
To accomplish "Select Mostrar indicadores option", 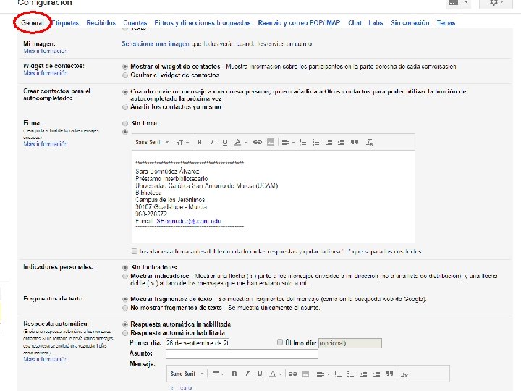I will pos(125,277).
